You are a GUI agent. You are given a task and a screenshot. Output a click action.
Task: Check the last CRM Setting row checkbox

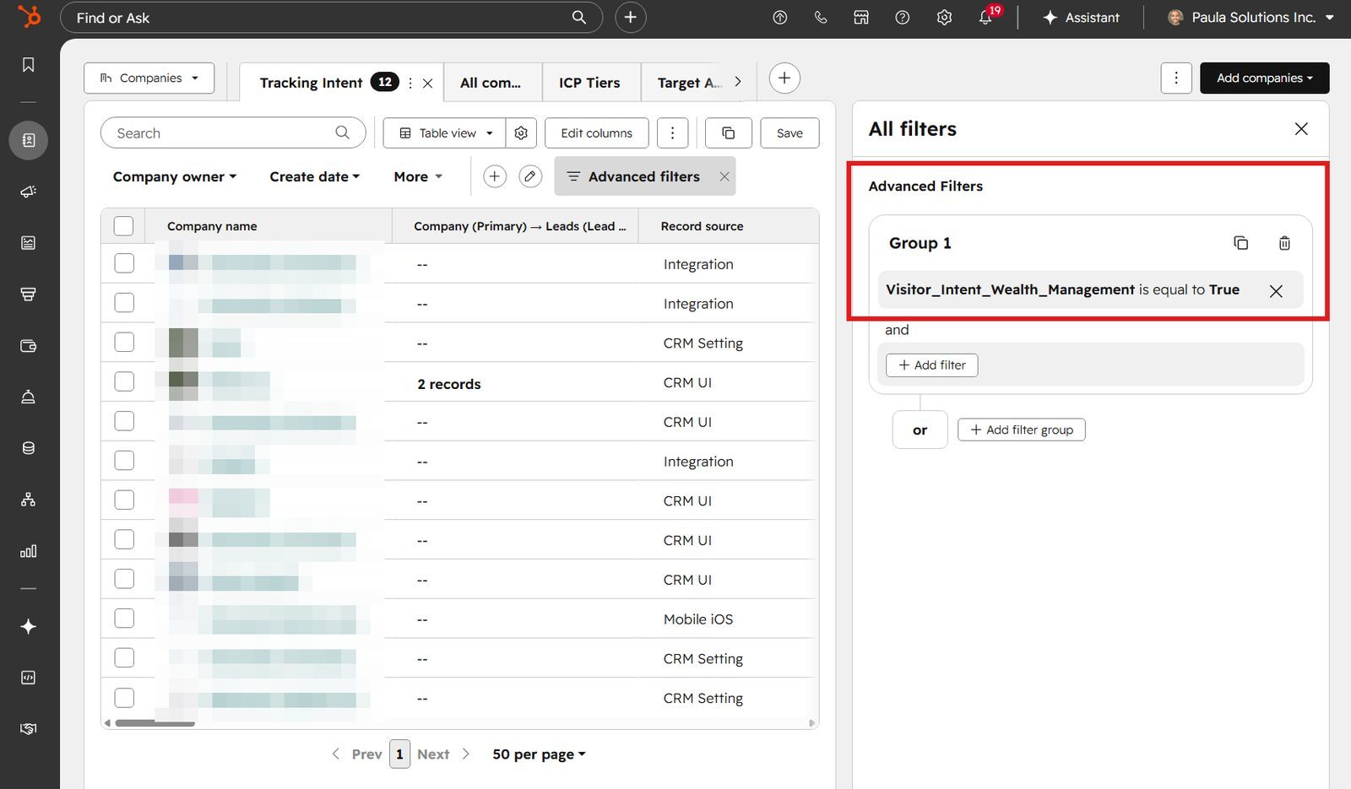pos(124,698)
